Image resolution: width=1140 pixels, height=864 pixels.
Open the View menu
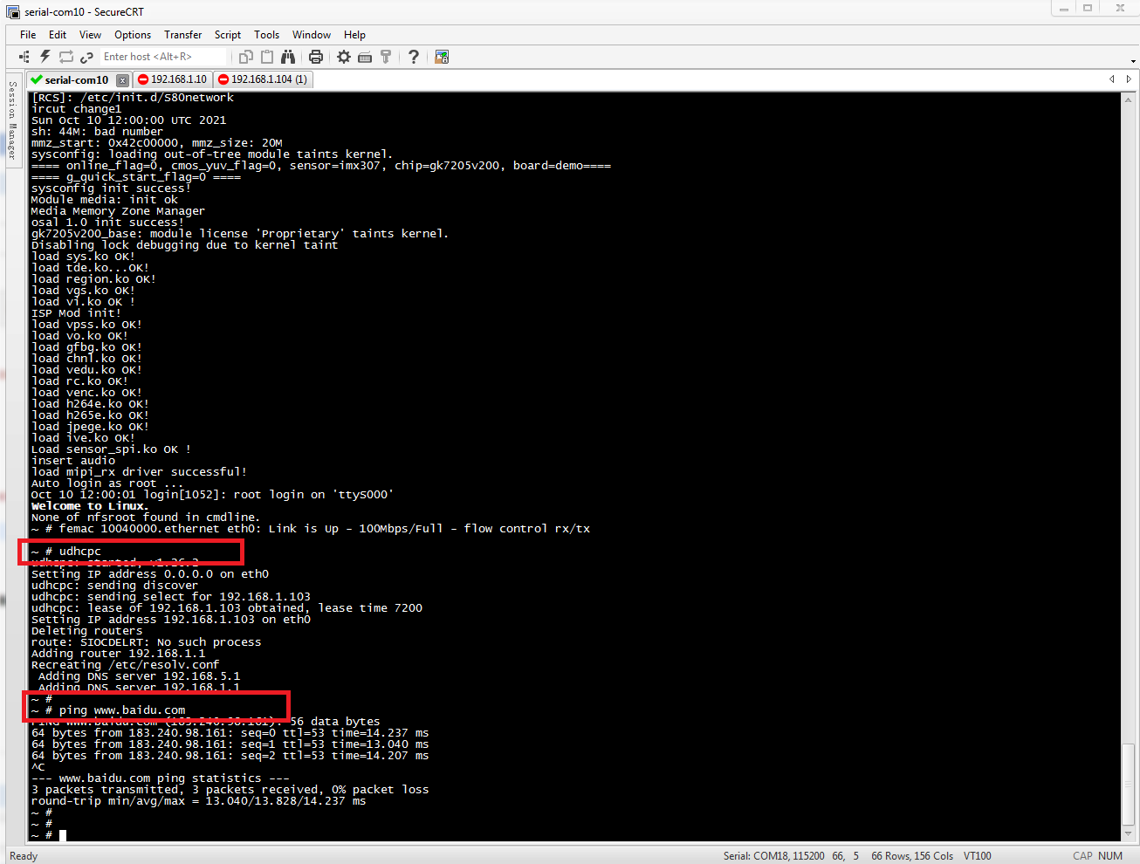[91, 35]
